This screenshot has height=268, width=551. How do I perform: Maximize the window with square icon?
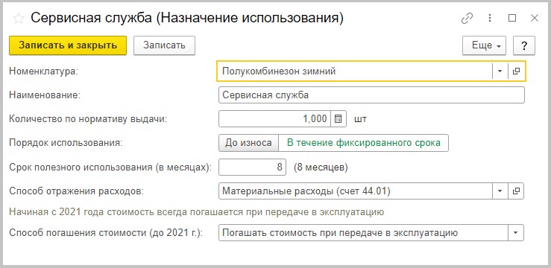(512, 19)
